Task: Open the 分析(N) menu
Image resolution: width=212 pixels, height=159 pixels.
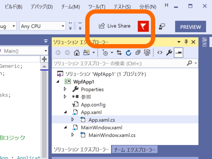Action: (148, 7)
